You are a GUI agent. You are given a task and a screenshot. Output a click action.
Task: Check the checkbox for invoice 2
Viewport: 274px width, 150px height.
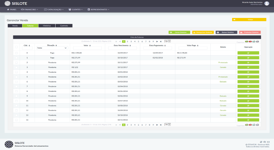pos(16,63)
